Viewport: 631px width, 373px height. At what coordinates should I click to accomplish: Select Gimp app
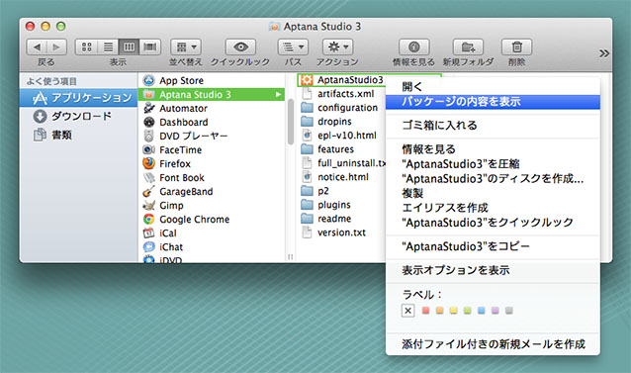point(212,205)
